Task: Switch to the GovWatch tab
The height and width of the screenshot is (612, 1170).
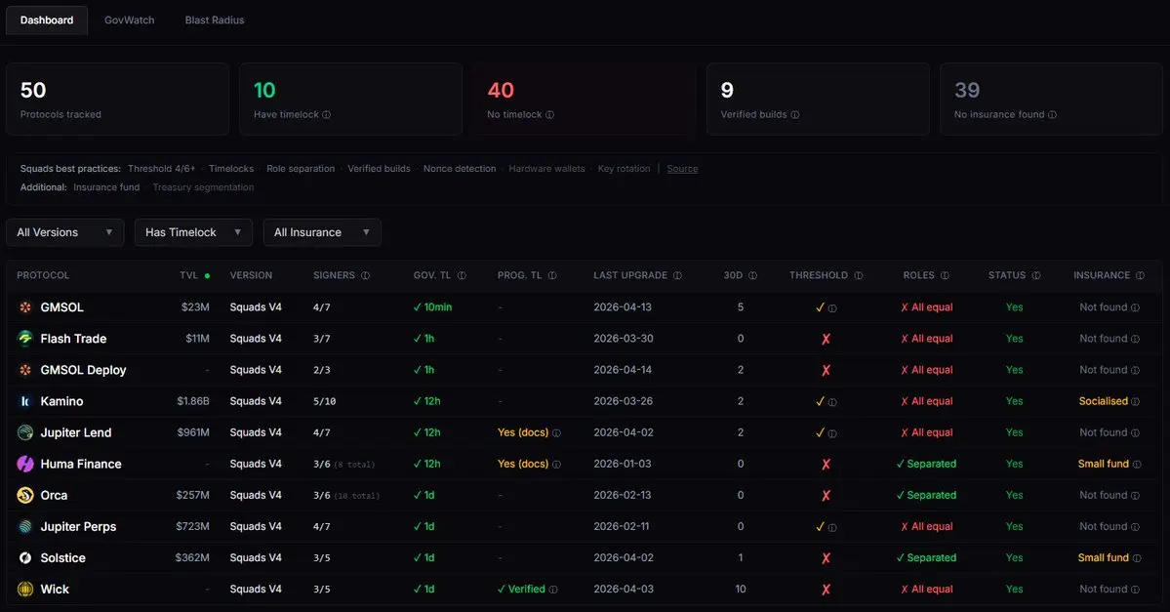Action: [129, 20]
